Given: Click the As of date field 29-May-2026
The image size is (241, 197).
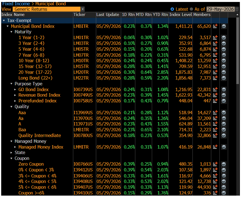Looking at the screenshot, I should click(220, 9).
